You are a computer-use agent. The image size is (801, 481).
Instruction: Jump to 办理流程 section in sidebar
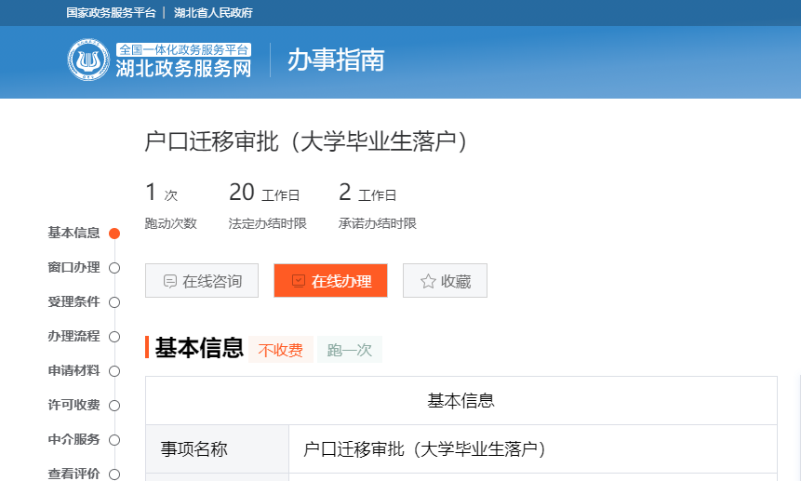point(73,336)
